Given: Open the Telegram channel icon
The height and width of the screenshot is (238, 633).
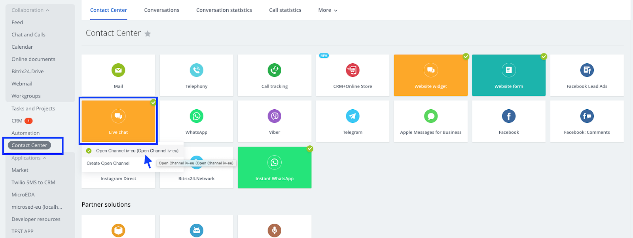Looking at the screenshot, I should (353, 116).
